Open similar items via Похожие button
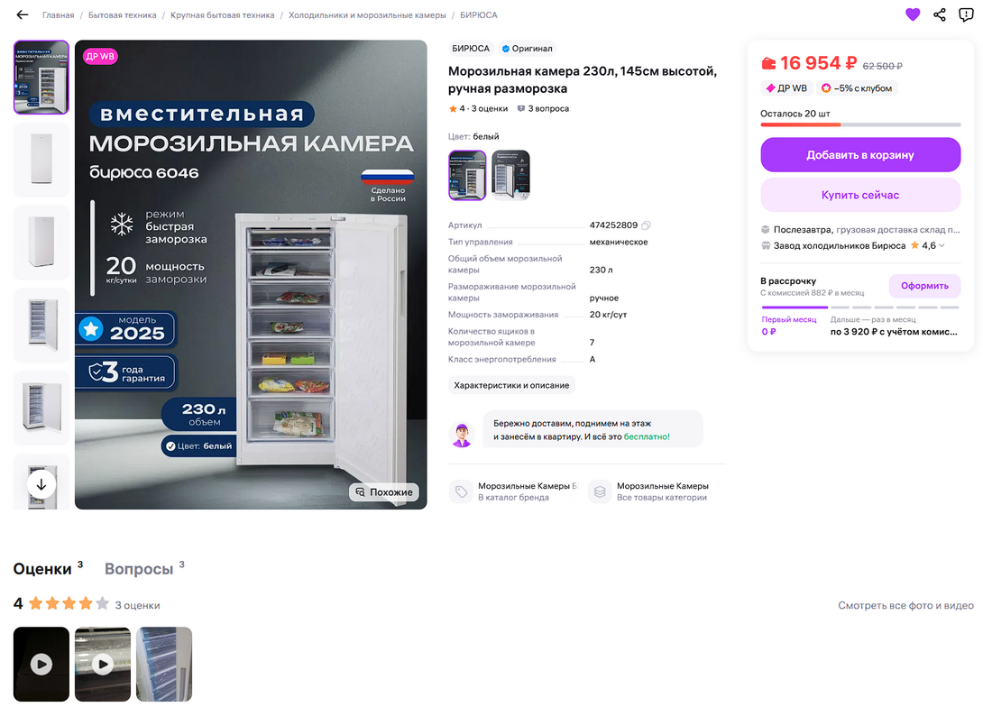 [383, 492]
